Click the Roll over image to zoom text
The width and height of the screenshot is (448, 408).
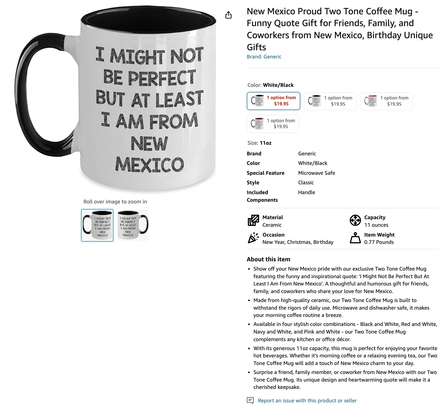[x=115, y=202]
